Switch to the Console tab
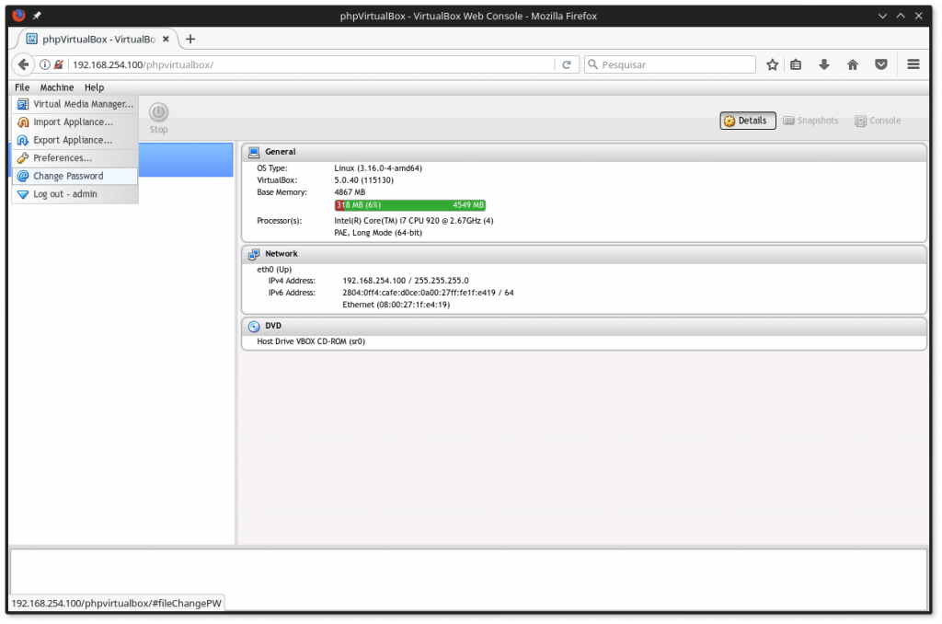Screen dimensions: 942x624 pyautogui.click(x=878, y=120)
